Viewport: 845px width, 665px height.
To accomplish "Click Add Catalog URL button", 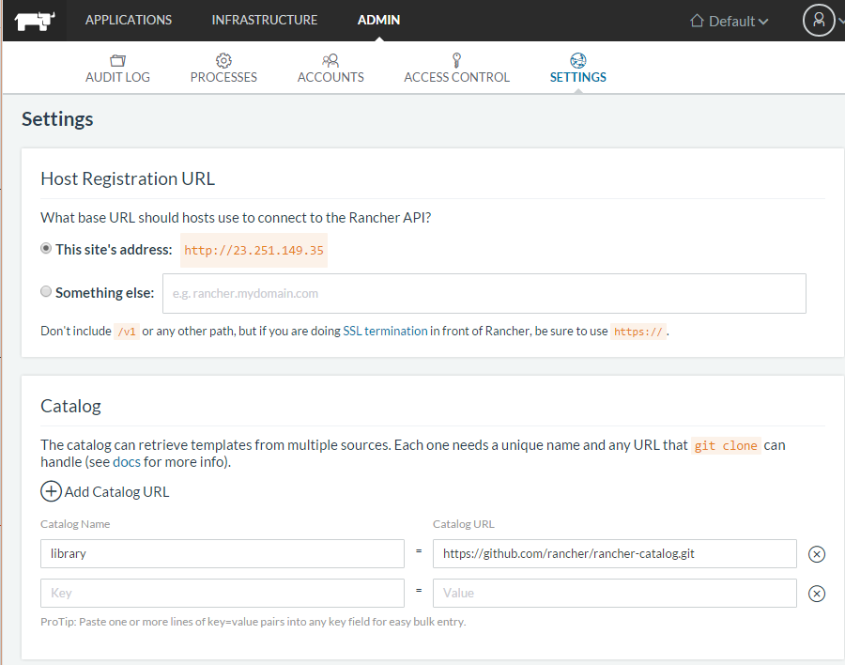I will point(105,491).
